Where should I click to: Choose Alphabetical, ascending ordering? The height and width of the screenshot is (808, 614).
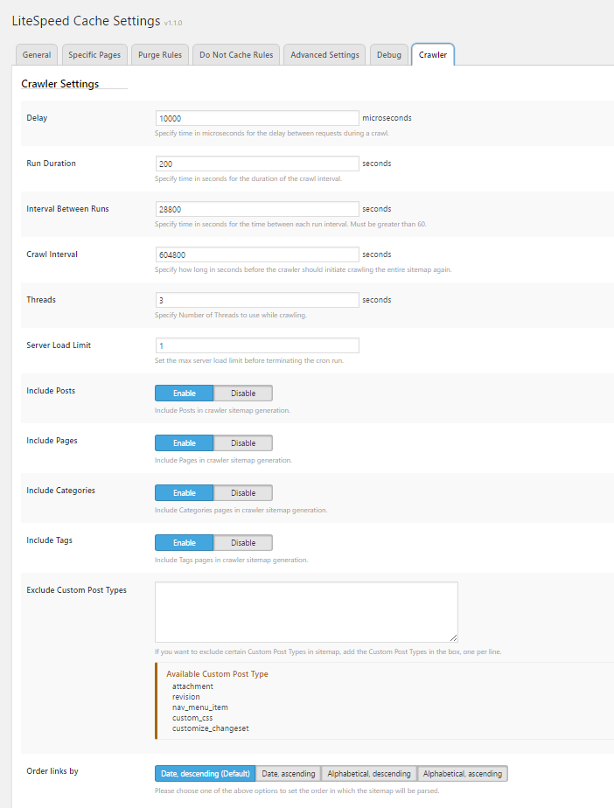tap(463, 774)
